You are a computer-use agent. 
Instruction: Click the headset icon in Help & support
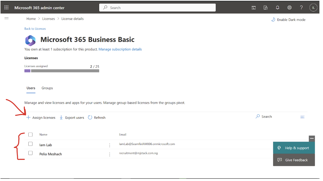pyautogui.click(x=279, y=148)
